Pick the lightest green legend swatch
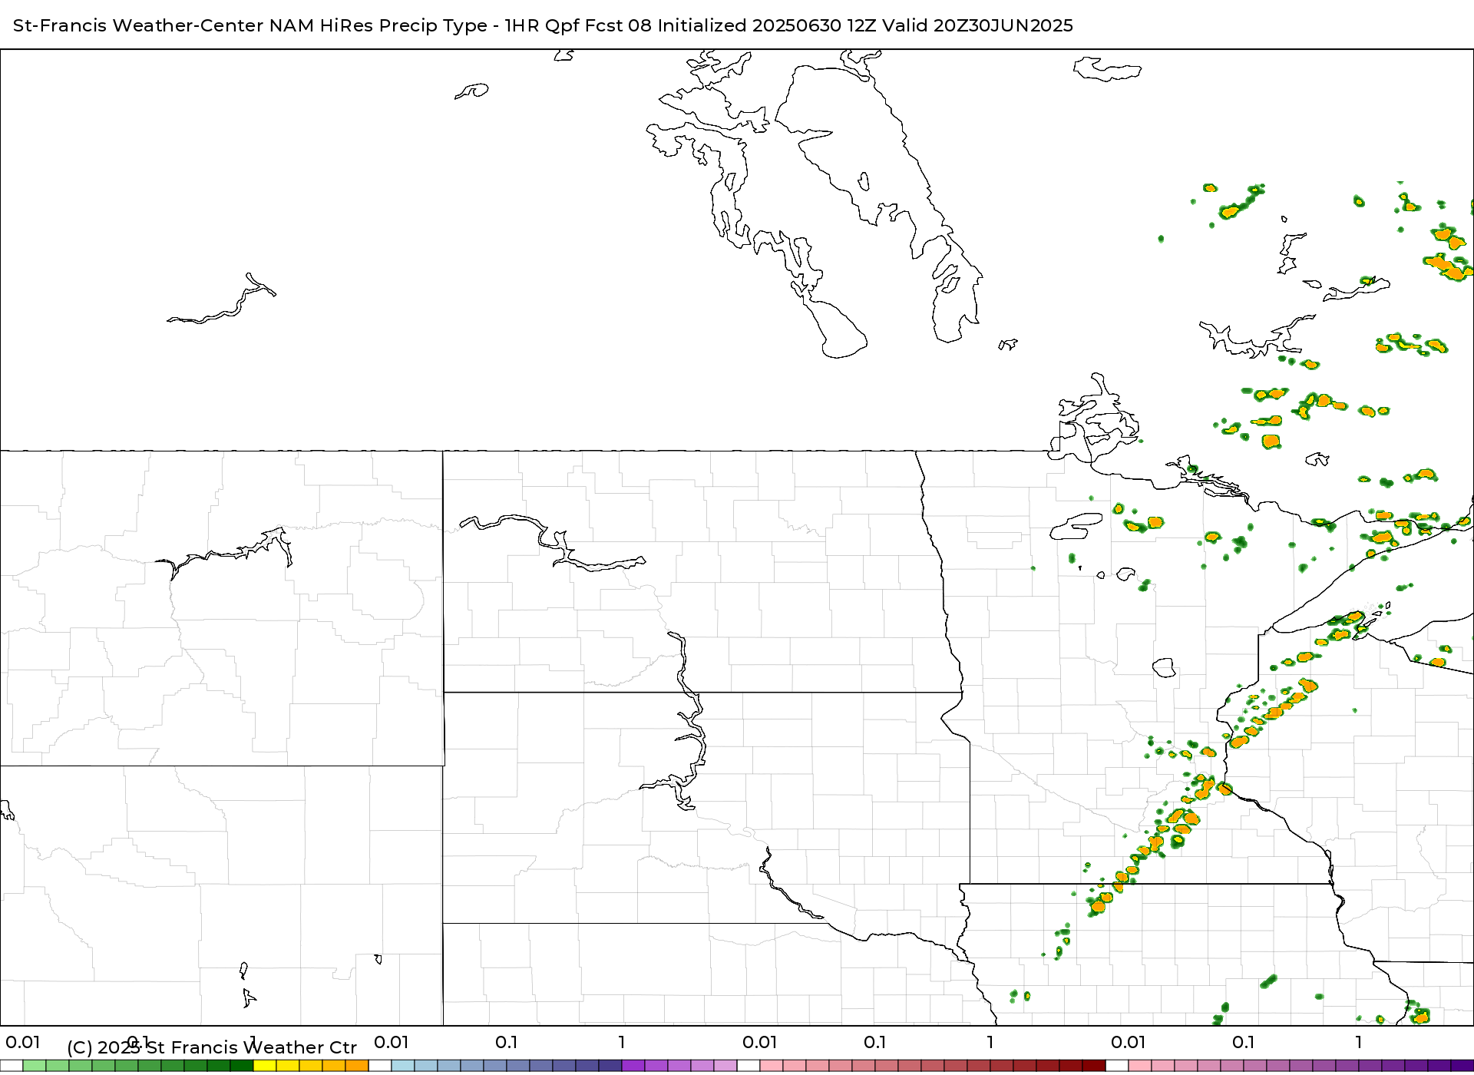The image size is (1474, 1075). coord(35,1066)
